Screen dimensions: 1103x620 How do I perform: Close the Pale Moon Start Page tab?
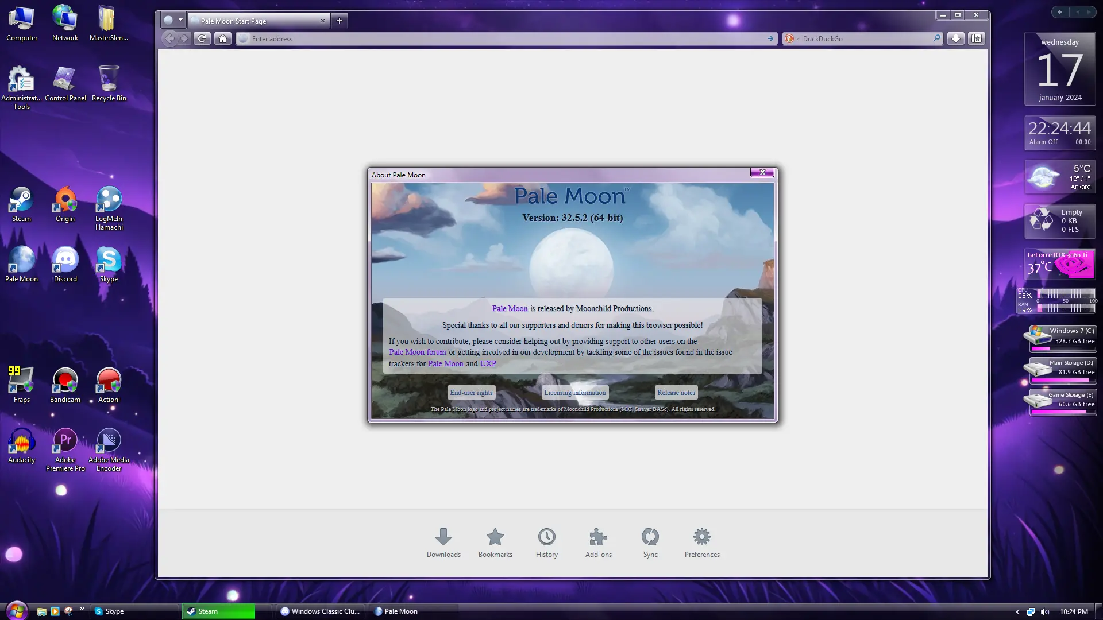(322, 21)
